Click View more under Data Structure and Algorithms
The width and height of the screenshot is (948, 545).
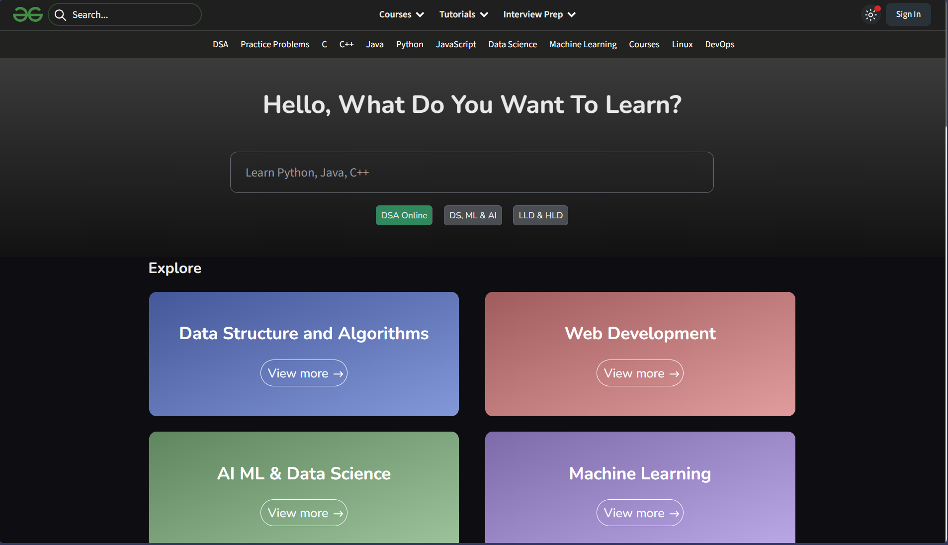pyautogui.click(x=304, y=373)
